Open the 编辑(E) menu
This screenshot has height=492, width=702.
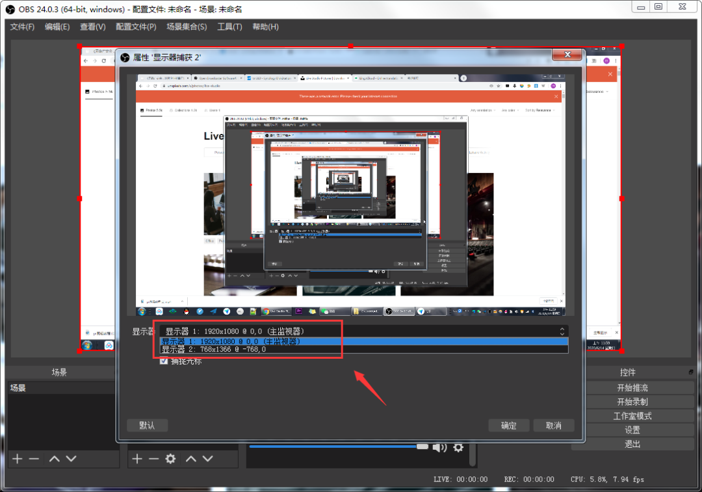(x=57, y=27)
